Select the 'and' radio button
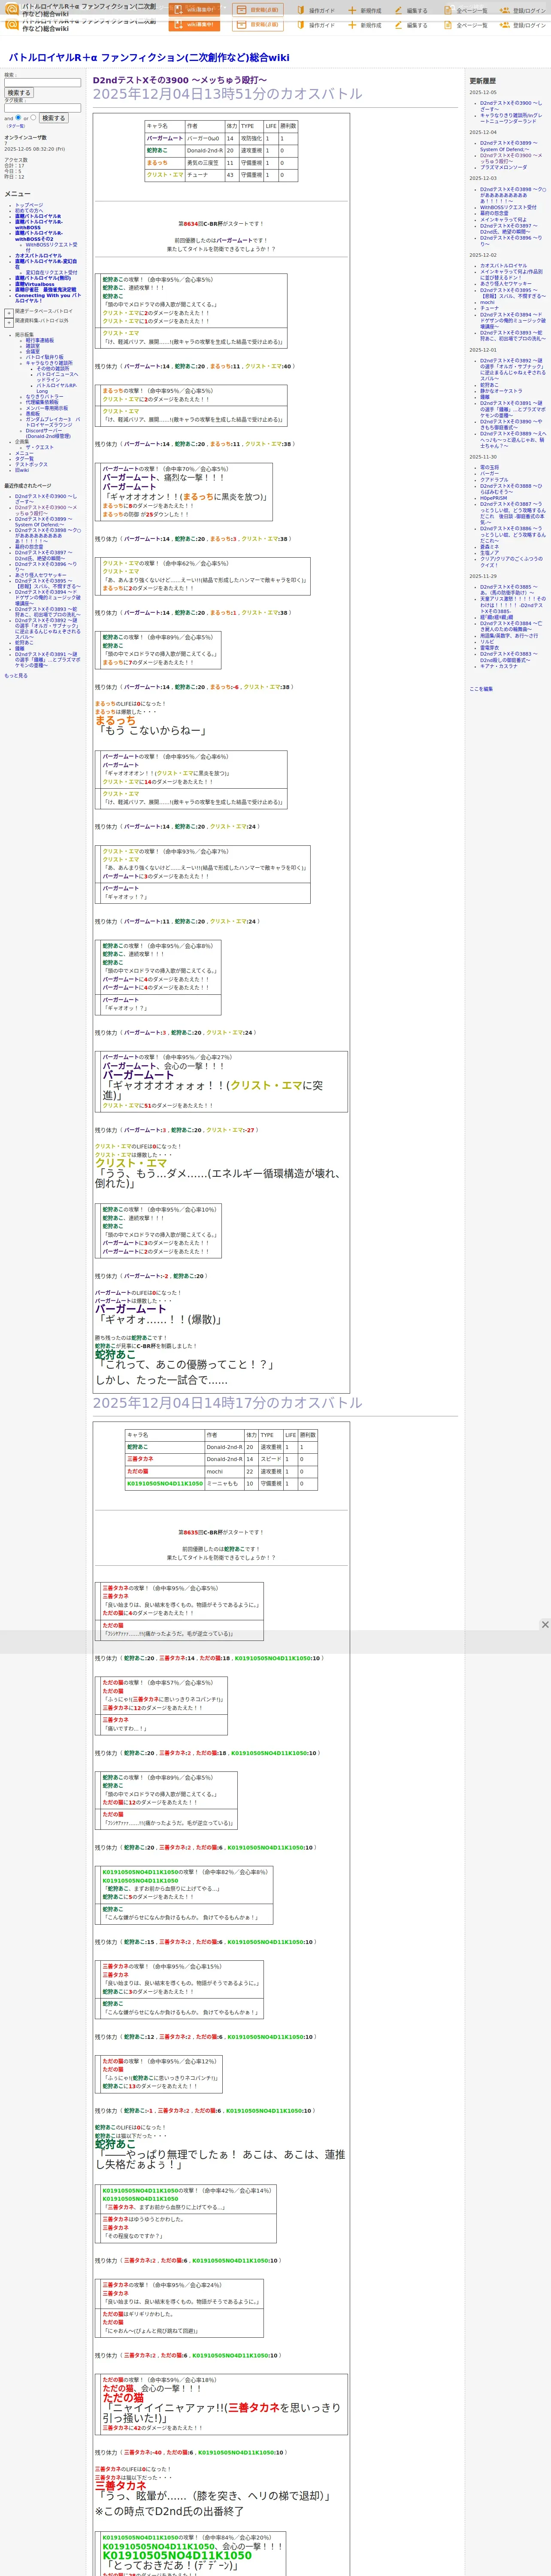 tap(18, 117)
